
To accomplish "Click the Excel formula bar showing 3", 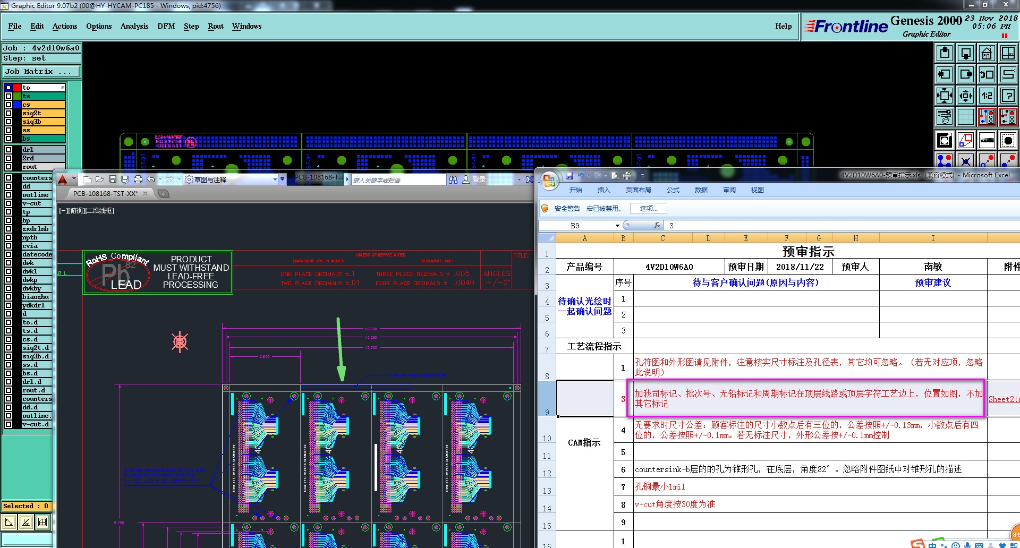I will click(x=842, y=226).
